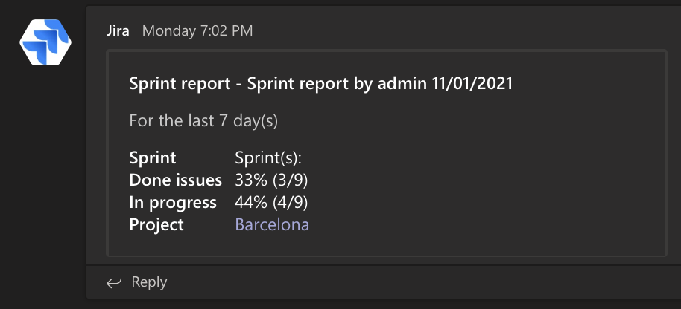Screen dimensions: 681x309
Task: Click the Monday 7:02 PM timestamp
Action: [197, 31]
